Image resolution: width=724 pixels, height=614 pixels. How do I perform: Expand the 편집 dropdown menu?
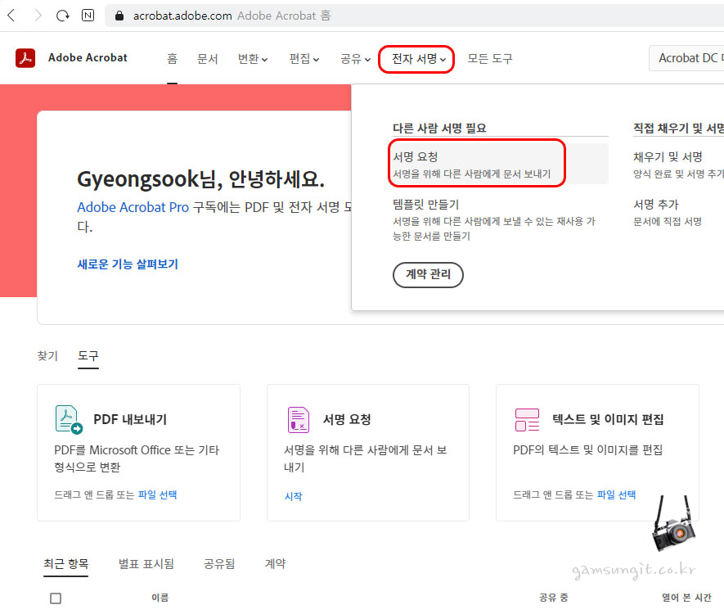pos(304,59)
